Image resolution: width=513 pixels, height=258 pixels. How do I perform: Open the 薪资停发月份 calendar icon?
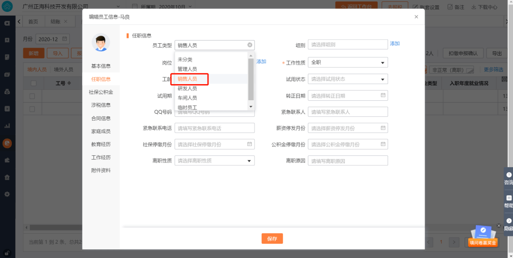(383, 128)
